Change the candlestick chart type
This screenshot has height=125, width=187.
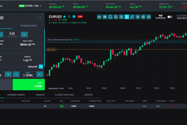tap(105, 17)
